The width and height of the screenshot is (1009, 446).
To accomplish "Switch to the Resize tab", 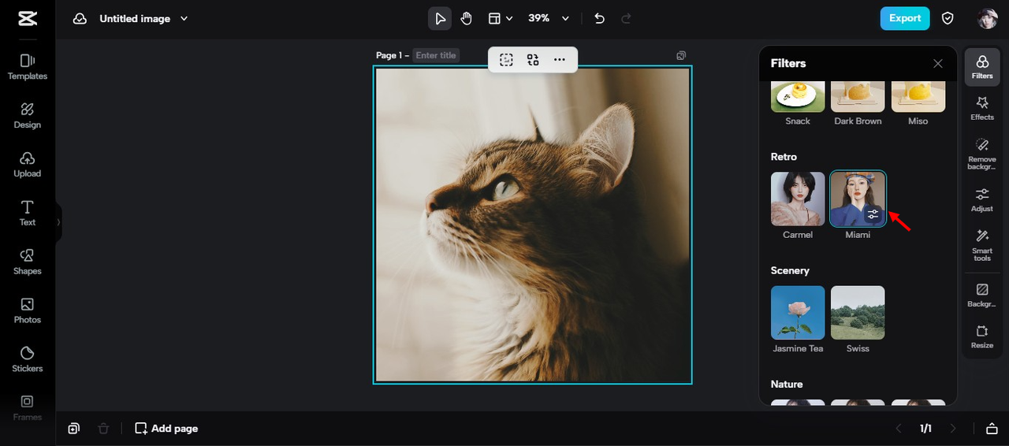I will click(x=982, y=336).
